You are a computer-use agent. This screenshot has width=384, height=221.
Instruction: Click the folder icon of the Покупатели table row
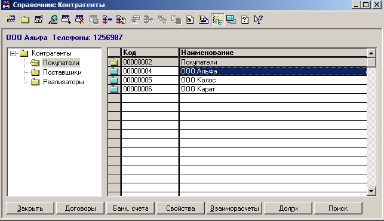tap(114, 62)
